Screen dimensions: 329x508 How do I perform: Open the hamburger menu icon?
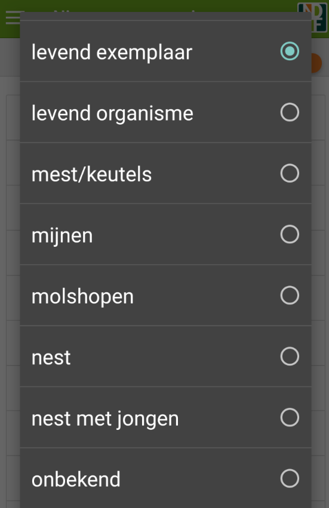tap(13, 17)
